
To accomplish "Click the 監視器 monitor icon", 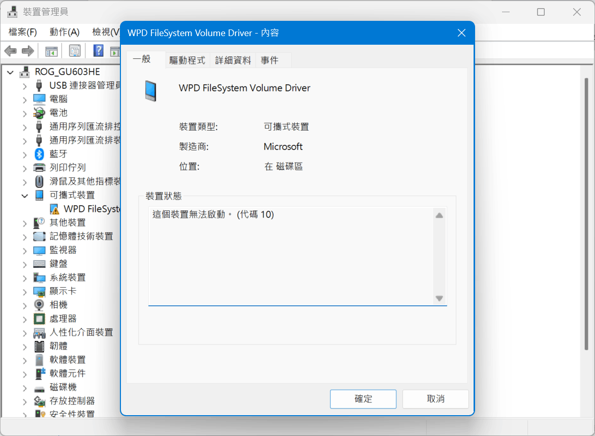I will (x=39, y=250).
